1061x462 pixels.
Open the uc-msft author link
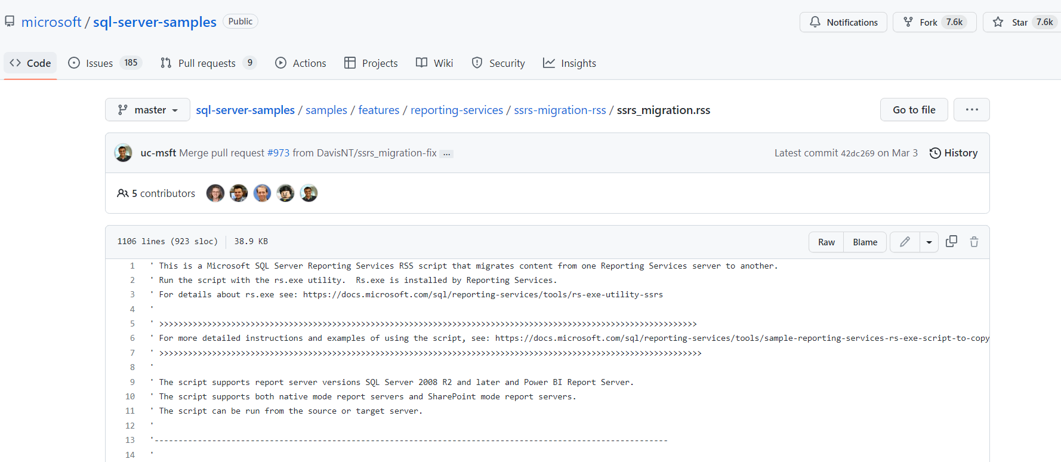pos(158,153)
